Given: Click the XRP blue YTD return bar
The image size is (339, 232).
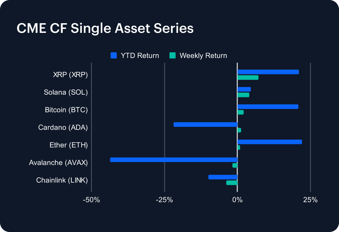Looking at the screenshot, I should (268, 72).
